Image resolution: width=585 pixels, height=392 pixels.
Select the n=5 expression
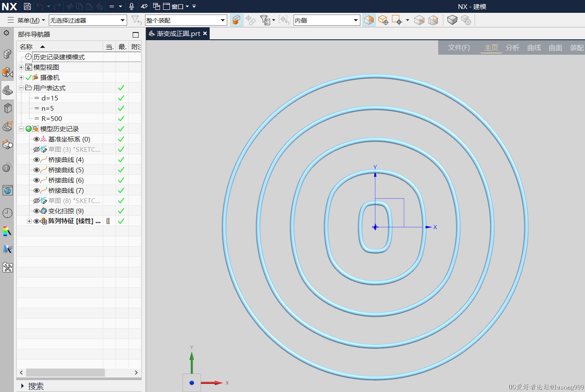[48, 108]
